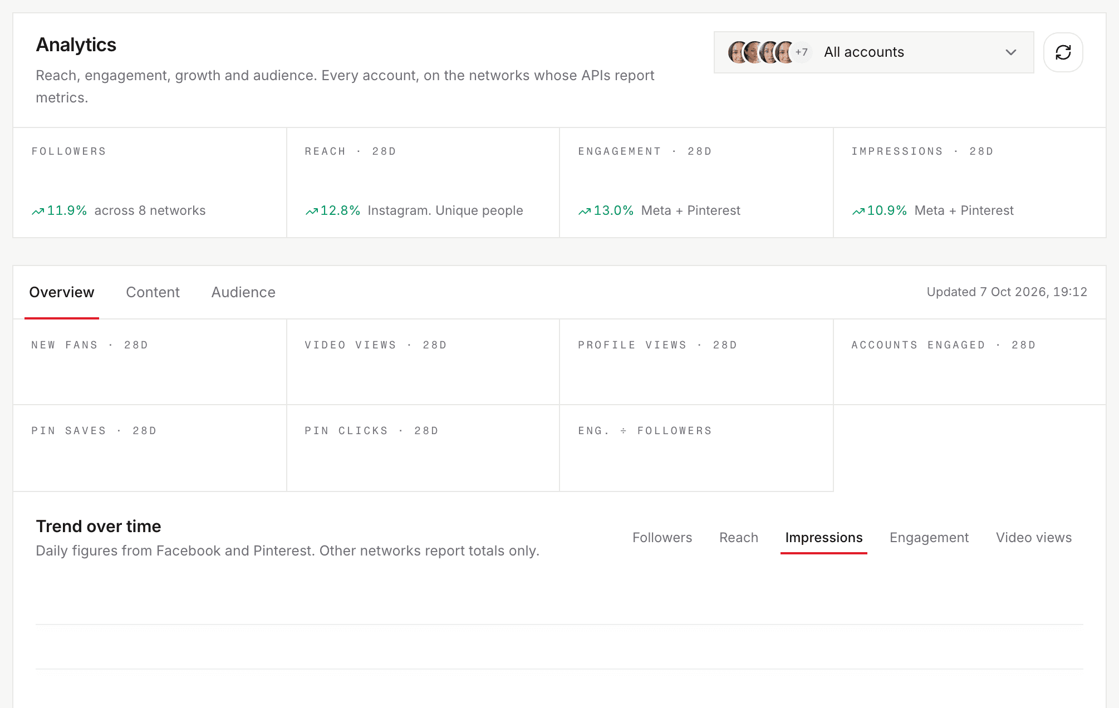Click the PIN SAVES · 28D label
Image resolution: width=1119 pixels, height=708 pixels.
click(94, 431)
